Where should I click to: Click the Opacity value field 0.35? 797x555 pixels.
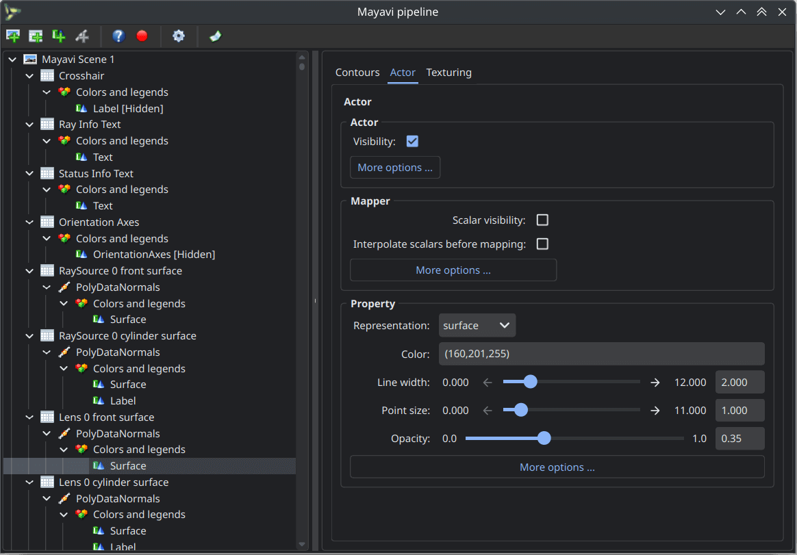(x=739, y=439)
